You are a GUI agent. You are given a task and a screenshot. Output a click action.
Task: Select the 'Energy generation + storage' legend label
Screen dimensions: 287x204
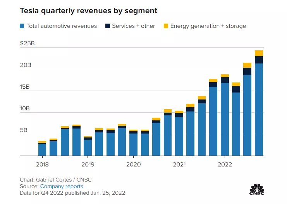tap(208, 26)
